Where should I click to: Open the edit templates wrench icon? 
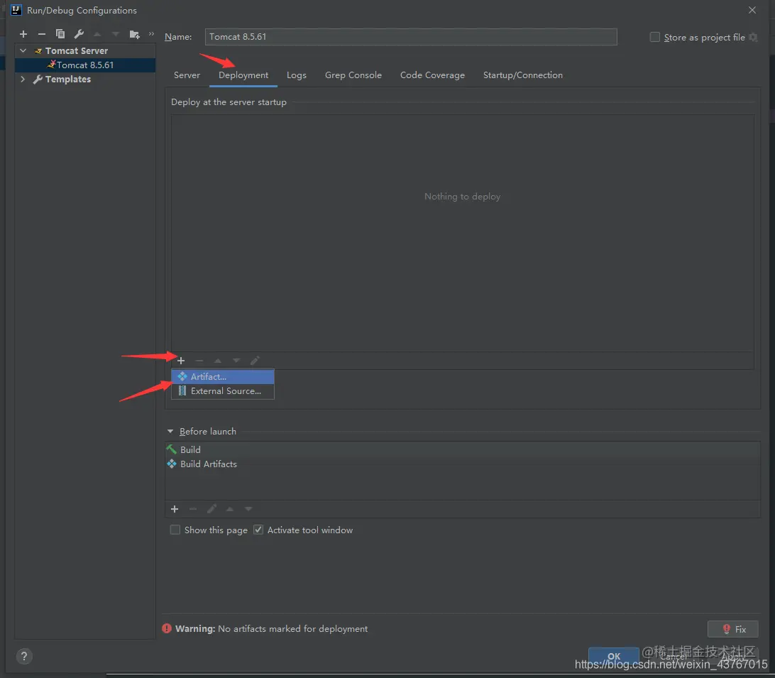(79, 34)
